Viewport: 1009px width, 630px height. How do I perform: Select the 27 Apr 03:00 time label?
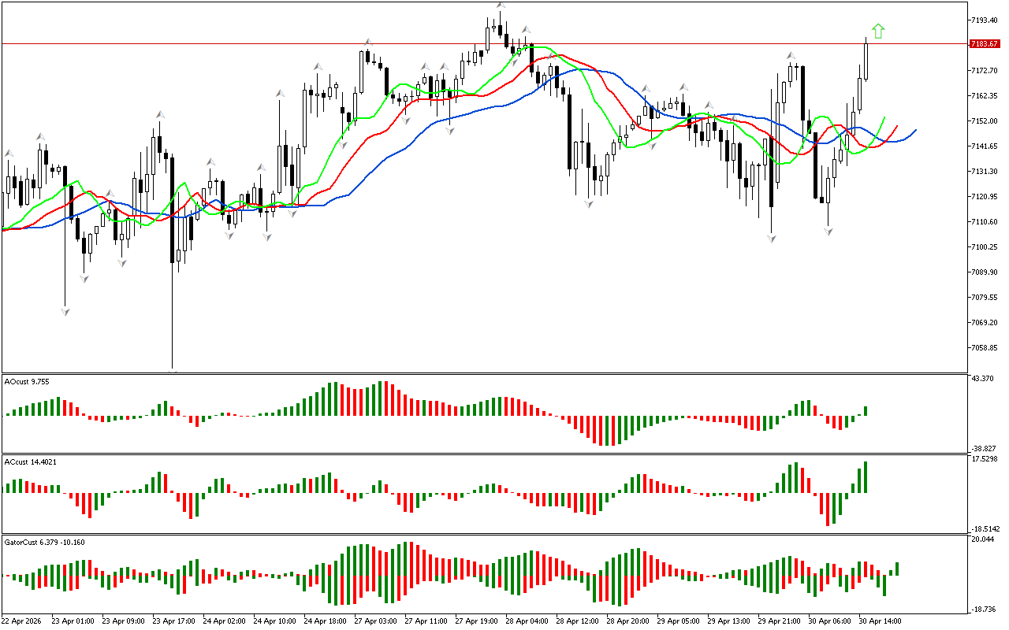pos(376,621)
